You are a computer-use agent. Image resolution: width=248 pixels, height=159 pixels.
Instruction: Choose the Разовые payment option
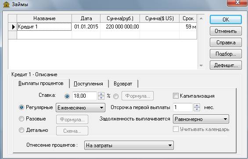coord(22,119)
